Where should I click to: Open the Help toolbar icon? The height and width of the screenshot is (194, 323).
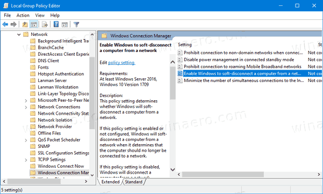tap(56, 25)
